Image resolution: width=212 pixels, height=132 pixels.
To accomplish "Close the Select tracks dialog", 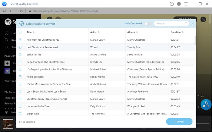I will click(x=192, y=24).
